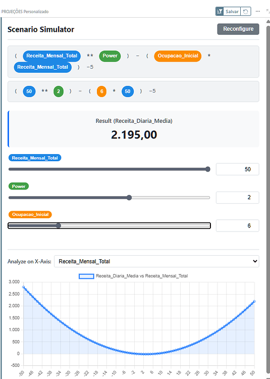Click the reset circular arrow icon
Image resolution: width=270 pixels, height=379 pixels.
(246, 11)
